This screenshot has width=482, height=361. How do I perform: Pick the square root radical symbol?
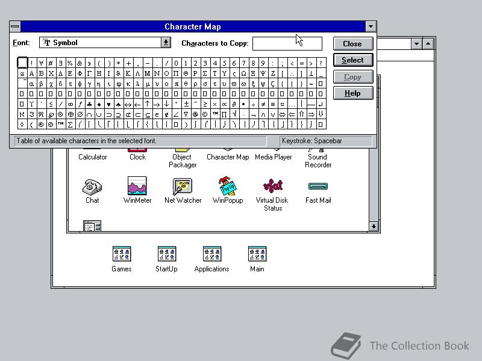[234, 114]
